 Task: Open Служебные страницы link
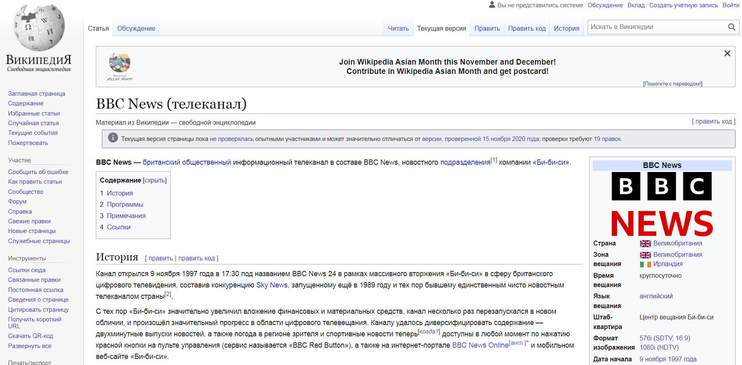[x=39, y=241]
